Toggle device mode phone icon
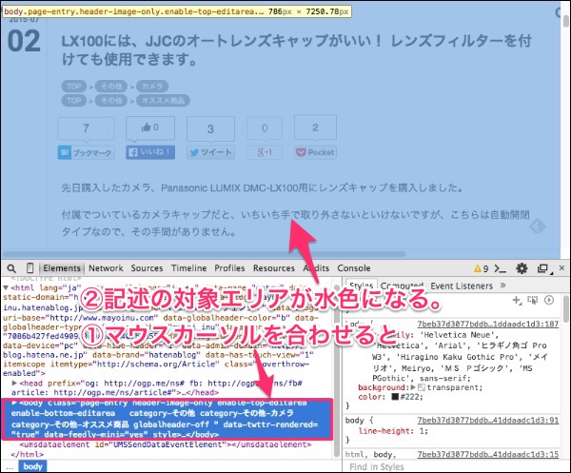Image resolution: width=571 pixels, height=473 pixels. (30, 268)
